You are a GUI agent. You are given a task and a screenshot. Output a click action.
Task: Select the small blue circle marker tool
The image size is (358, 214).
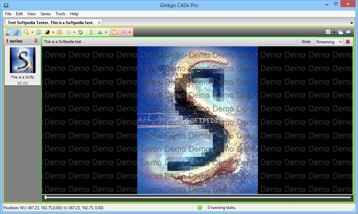click(124, 32)
